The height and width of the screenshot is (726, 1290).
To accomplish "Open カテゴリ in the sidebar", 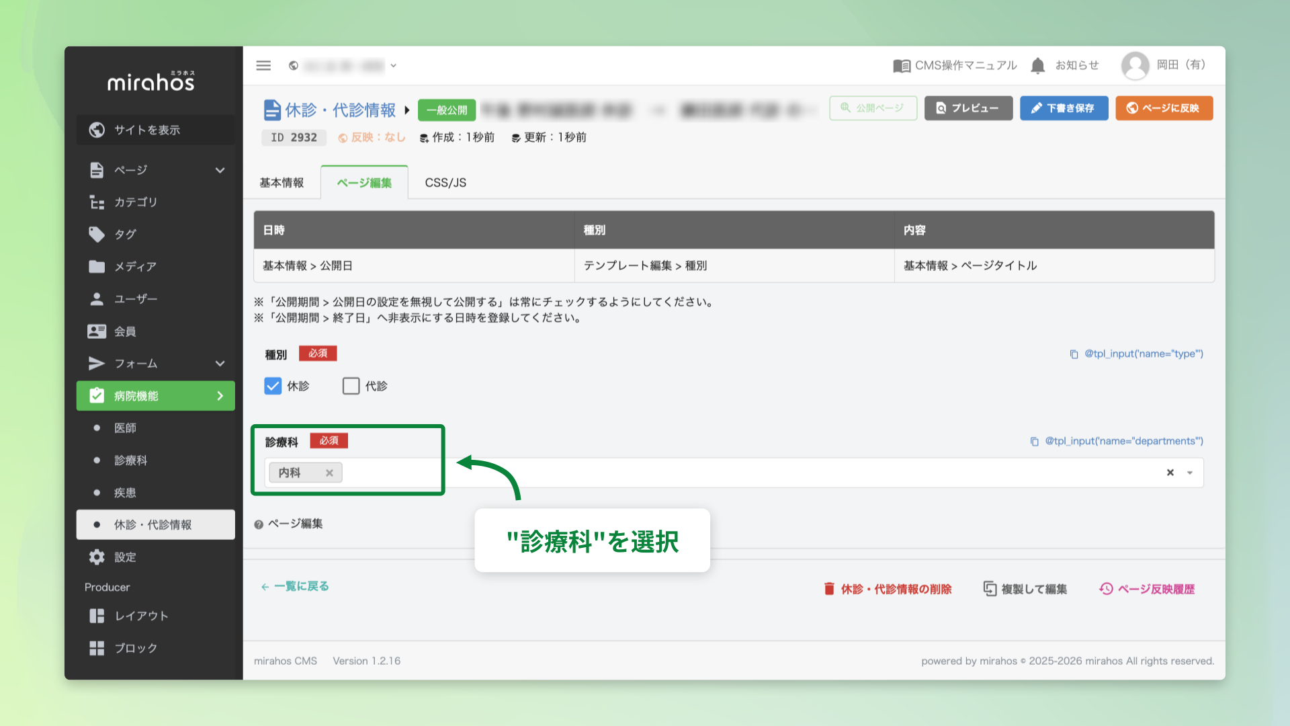I will (x=136, y=202).
